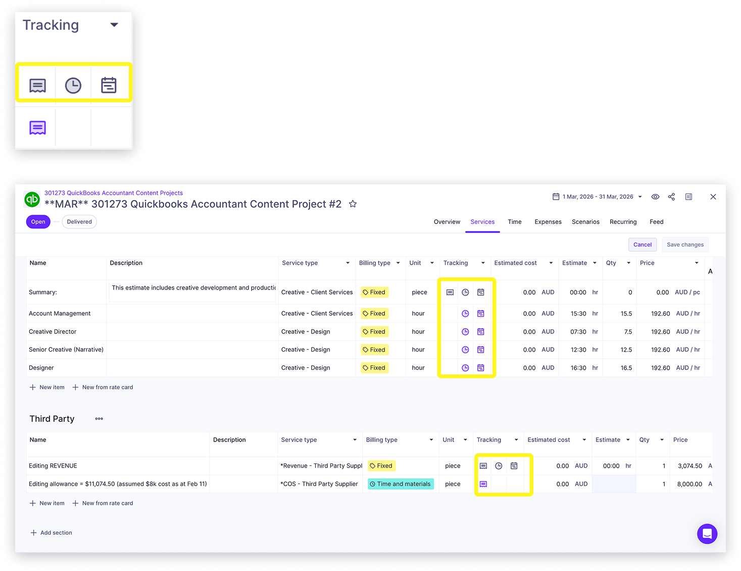
Task: Open the Feed tab
Action: point(657,222)
